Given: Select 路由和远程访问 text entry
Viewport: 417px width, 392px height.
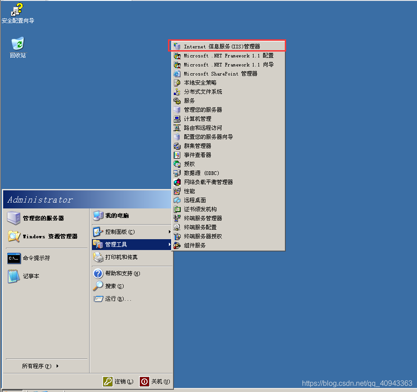Looking at the screenshot, I should 203,128.
